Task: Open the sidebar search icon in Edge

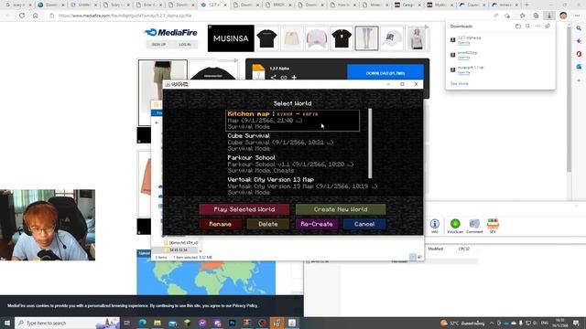Action: (579, 28)
